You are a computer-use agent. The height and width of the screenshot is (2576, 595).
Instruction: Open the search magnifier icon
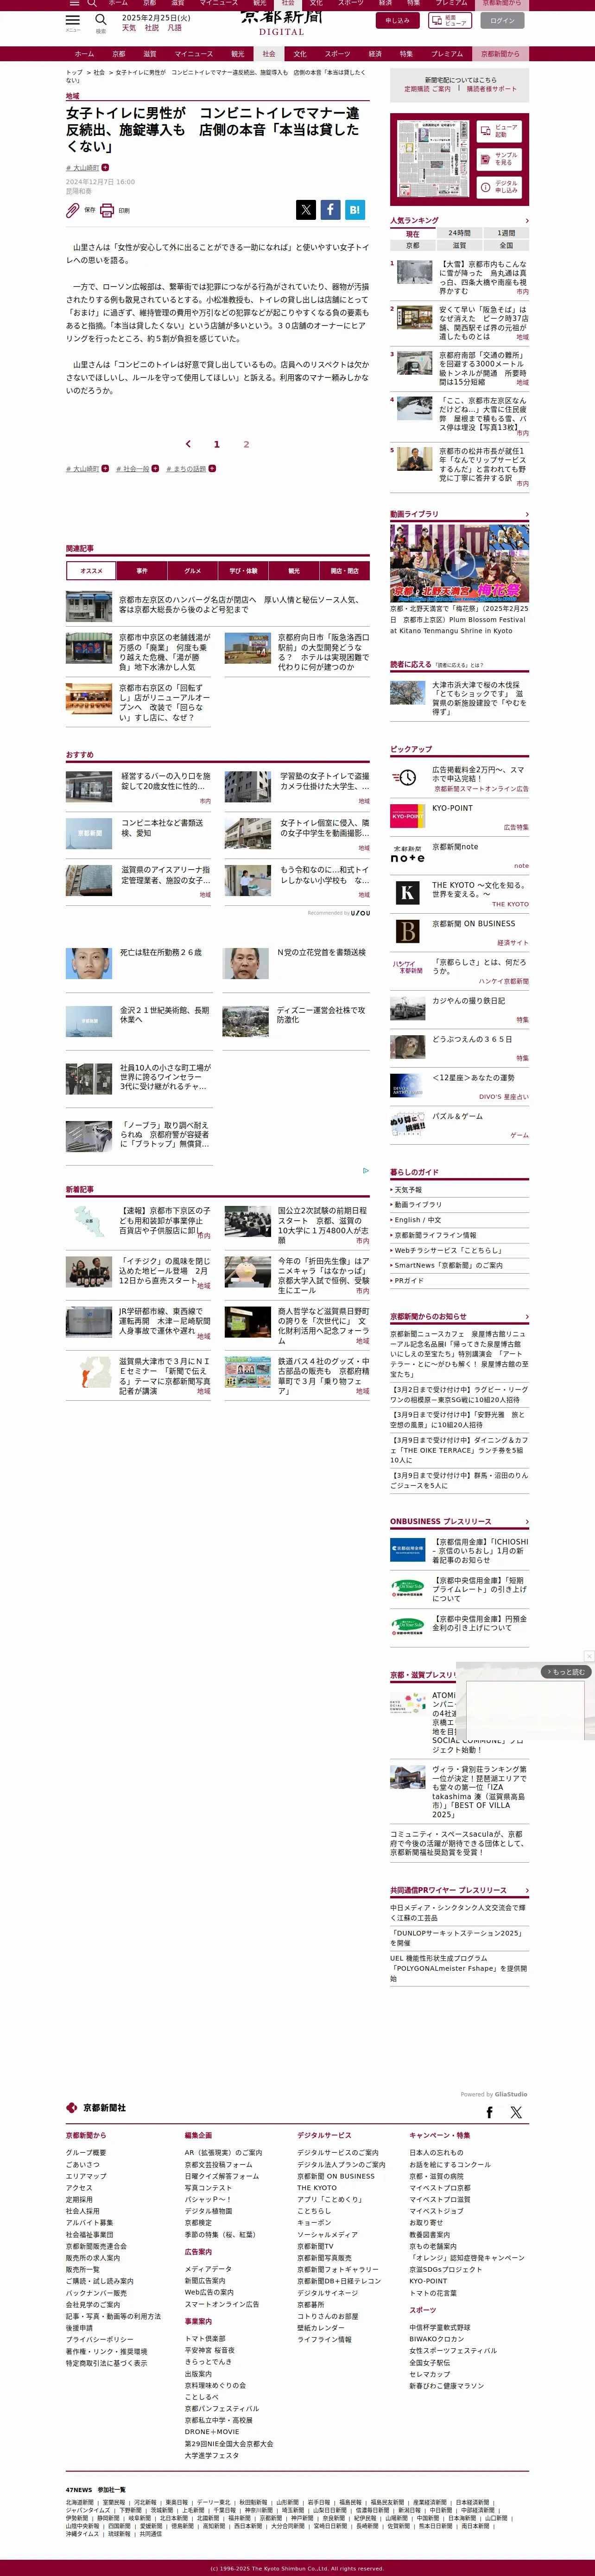point(101,20)
